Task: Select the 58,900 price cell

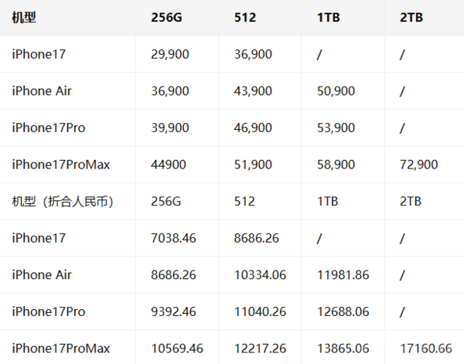Action: pos(336,165)
